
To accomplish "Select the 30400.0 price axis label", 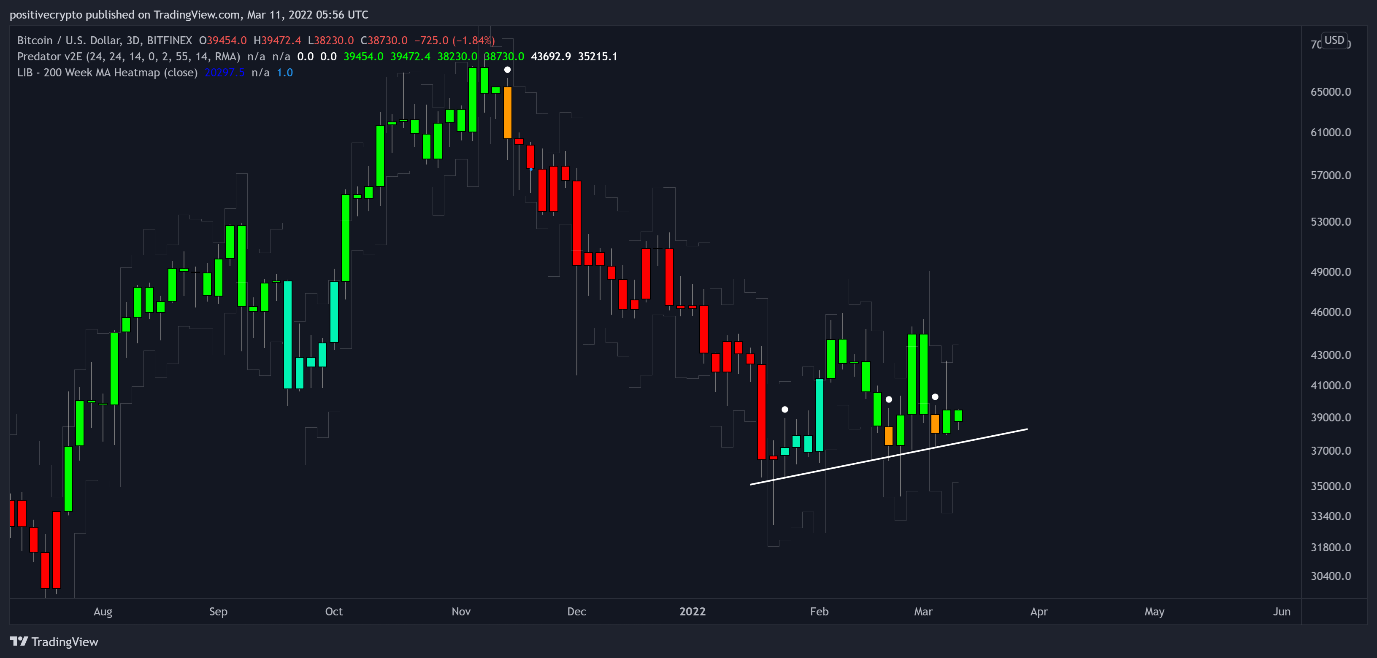I will 1330,576.
